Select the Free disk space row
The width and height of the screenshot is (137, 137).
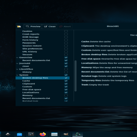coord(42,90)
